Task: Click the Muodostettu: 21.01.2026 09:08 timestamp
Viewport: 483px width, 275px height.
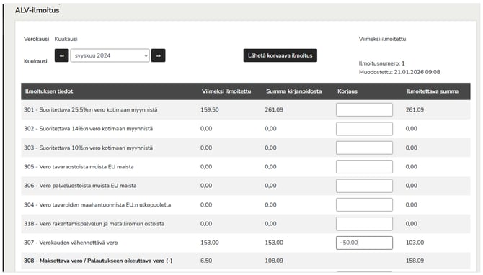Action: coord(399,72)
